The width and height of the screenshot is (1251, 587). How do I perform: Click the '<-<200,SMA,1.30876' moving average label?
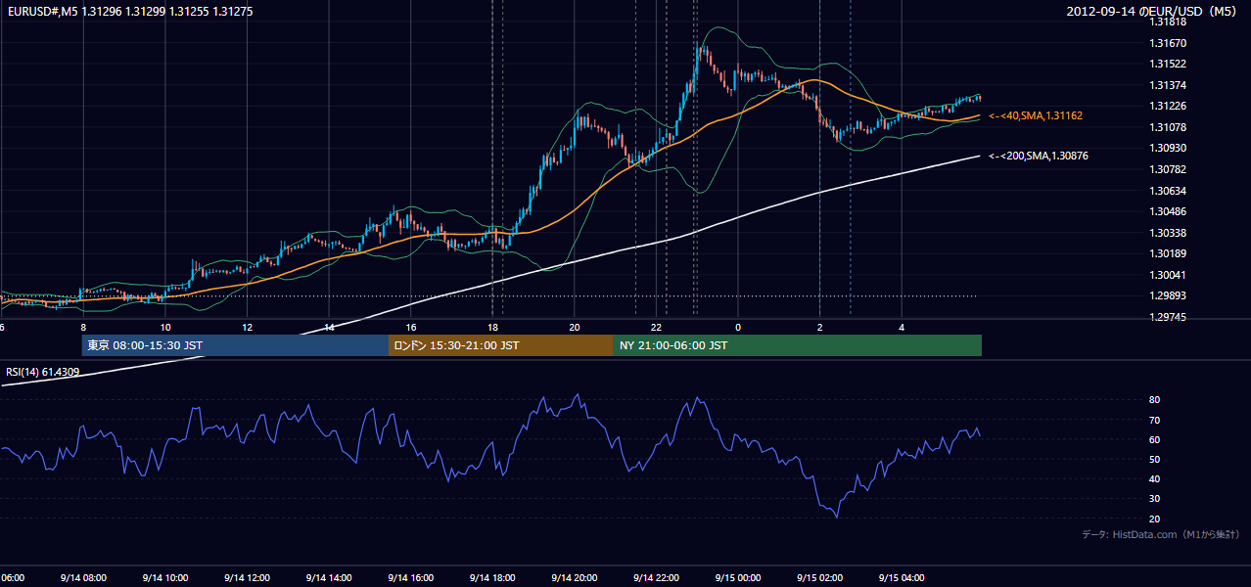point(1039,156)
